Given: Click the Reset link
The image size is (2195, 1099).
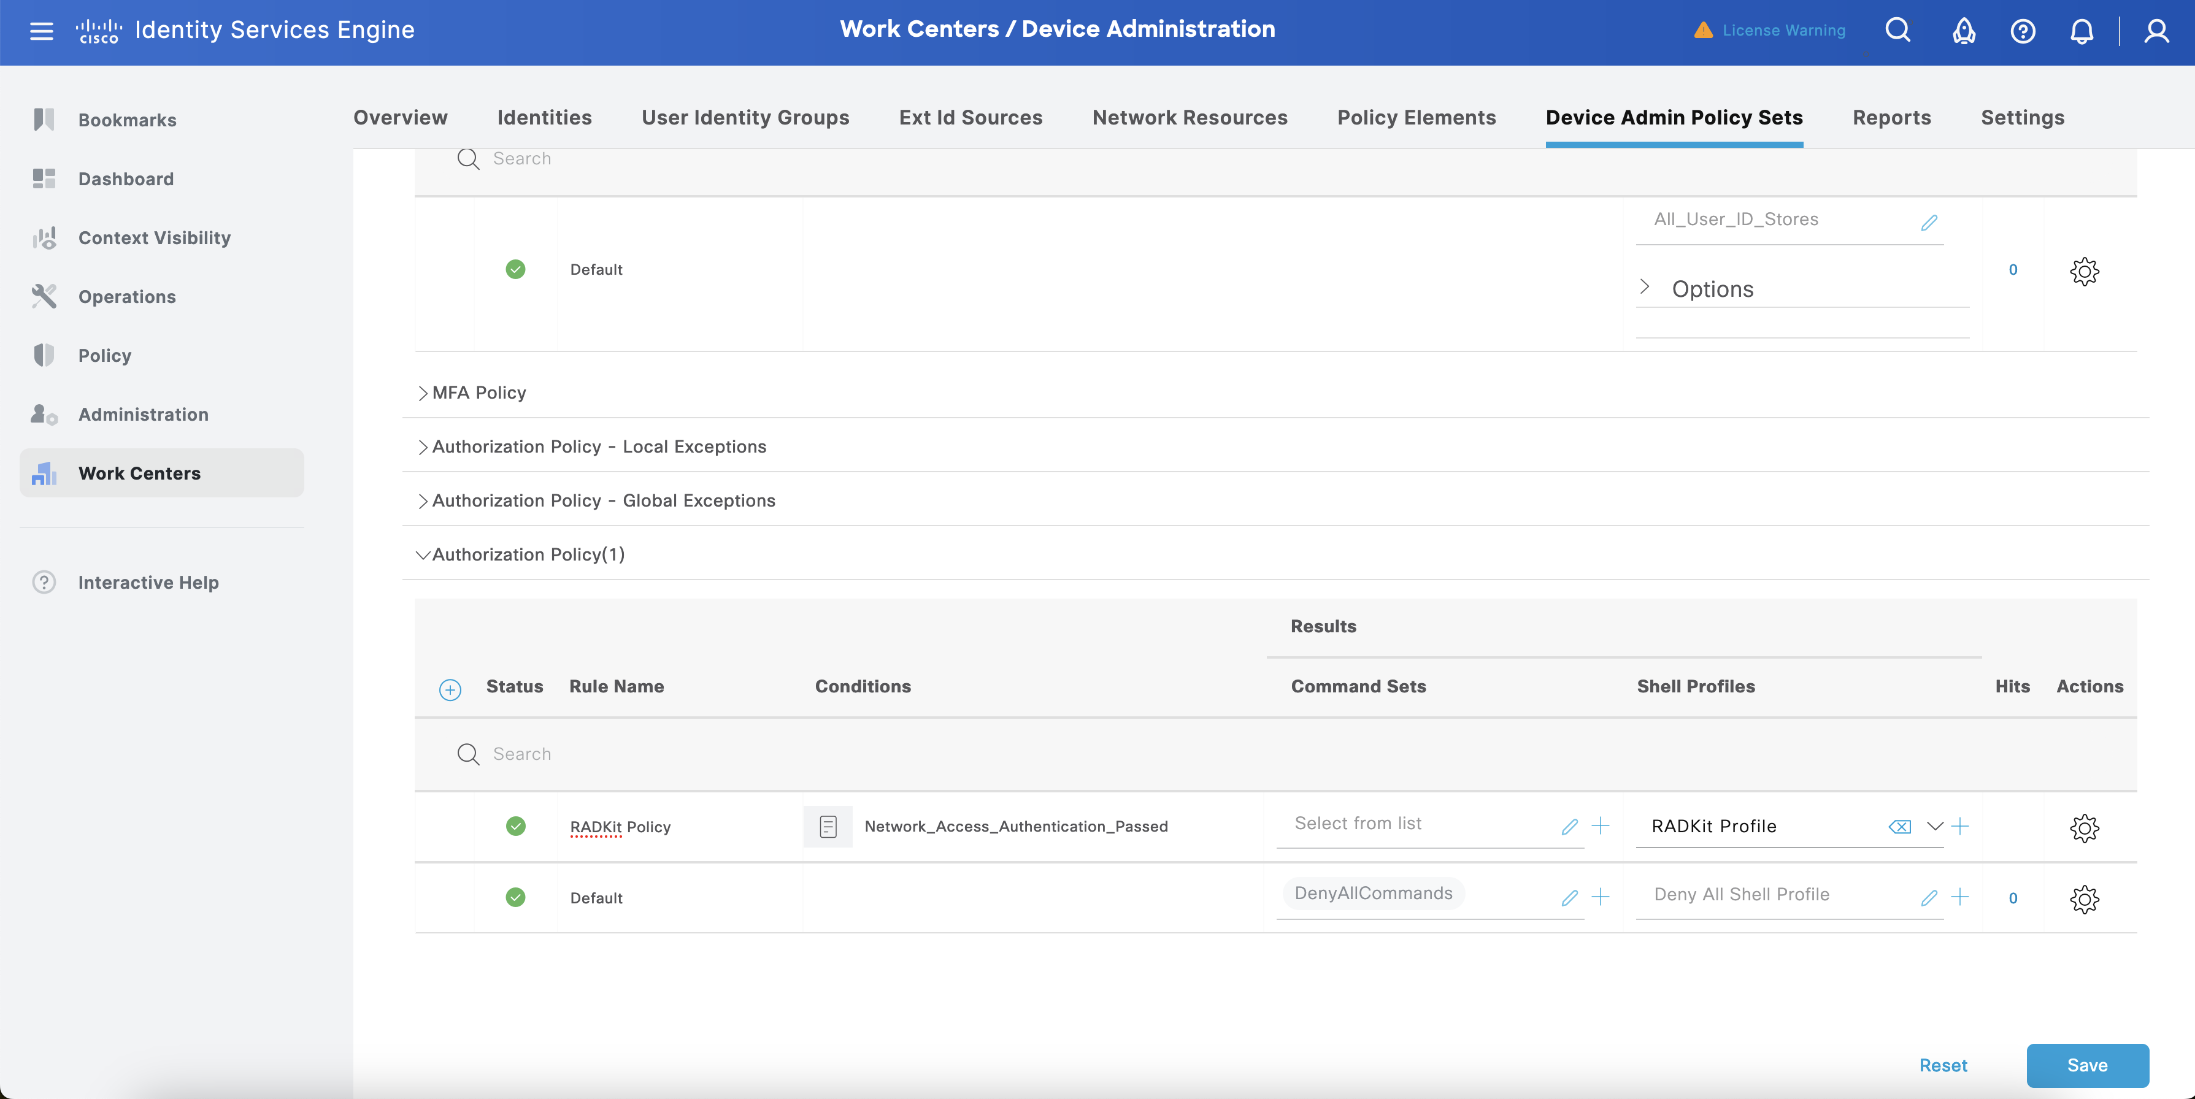Looking at the screenshot, I should 1943,1066.
